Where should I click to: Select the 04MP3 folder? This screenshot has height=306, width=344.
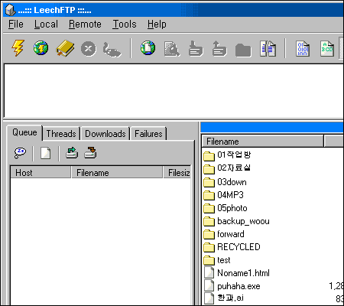pos(224,195)
